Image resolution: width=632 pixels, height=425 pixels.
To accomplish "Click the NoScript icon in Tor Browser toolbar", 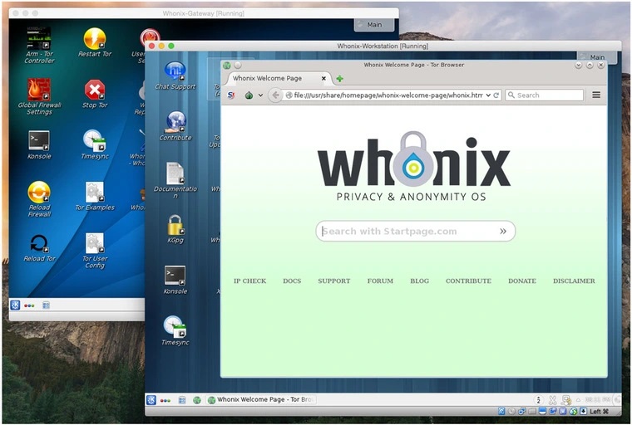I will pos(231,95).
